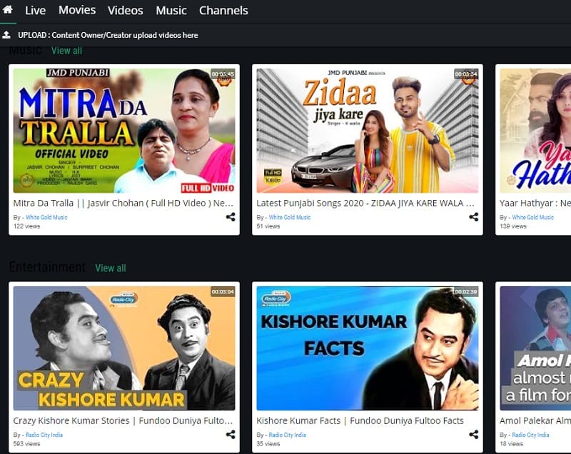
Task: Open Radio City India under Kishore Kumar Facts
Action: coord(288,435)
